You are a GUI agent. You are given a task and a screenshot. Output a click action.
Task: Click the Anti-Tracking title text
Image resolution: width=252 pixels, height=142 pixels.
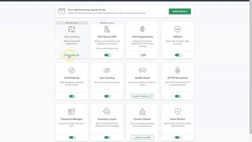[x=107, y=78]
